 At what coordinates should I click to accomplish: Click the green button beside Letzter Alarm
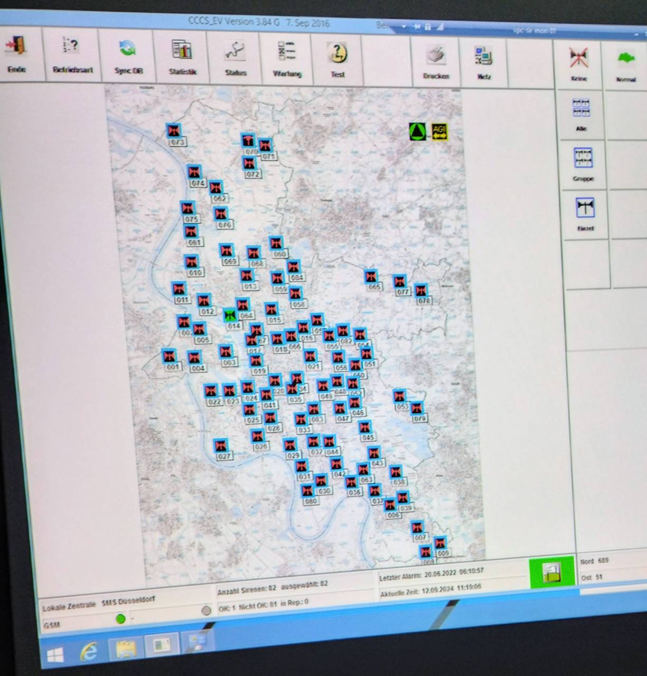tap(551, 572)
